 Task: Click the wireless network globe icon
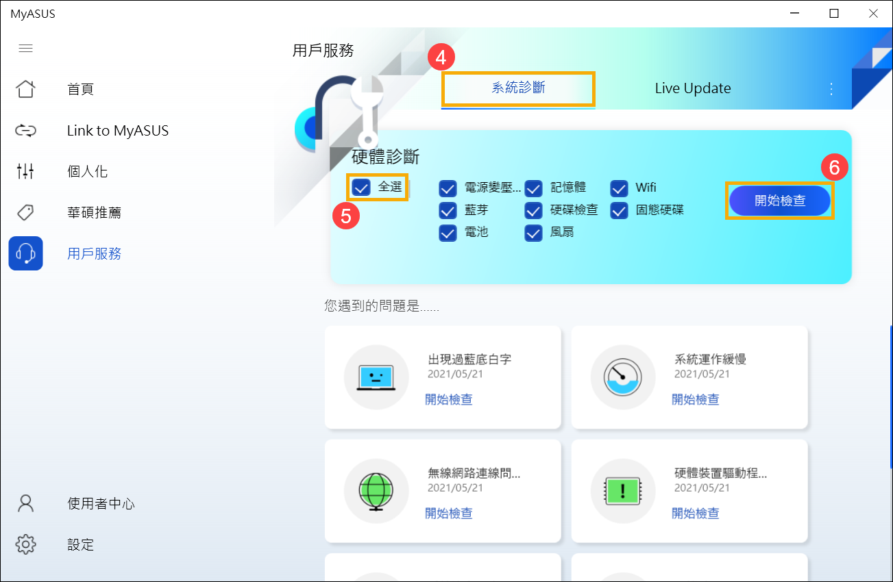(x=376, y=490)
